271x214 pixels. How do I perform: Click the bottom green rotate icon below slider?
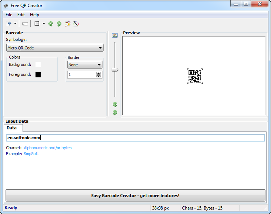pyautogui.click(x=115, y=113)
